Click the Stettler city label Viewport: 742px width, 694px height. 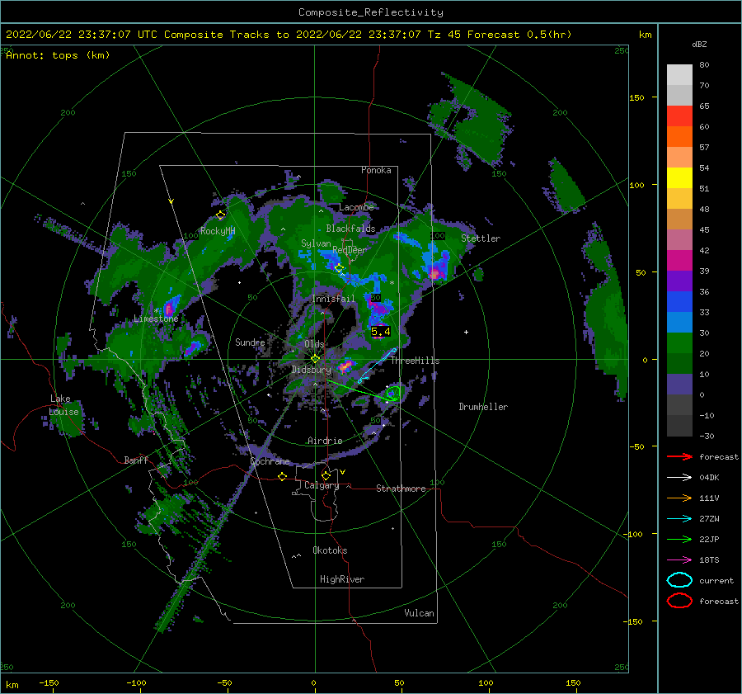(481, 238)
